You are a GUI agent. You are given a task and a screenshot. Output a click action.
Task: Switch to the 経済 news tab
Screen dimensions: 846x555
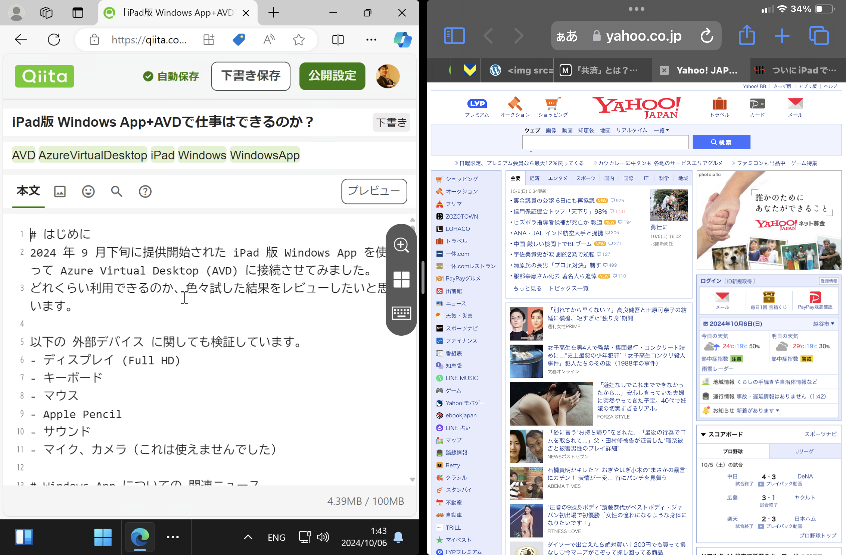click(x=534, y=178)
